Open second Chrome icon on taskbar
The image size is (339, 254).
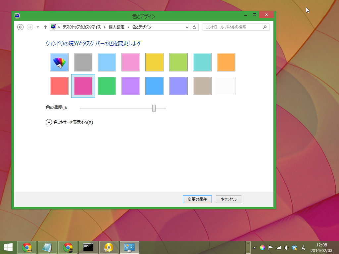click(68, 247)
